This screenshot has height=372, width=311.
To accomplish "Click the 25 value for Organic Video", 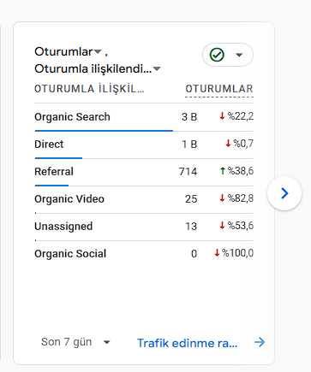I will [191, 199].
